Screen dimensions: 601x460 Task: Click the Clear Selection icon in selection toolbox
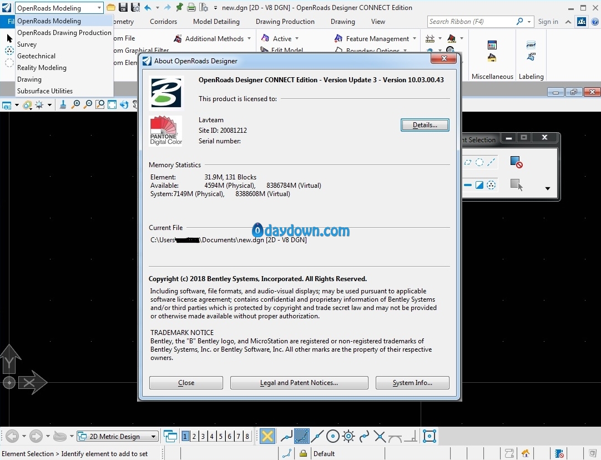point(516,162)
